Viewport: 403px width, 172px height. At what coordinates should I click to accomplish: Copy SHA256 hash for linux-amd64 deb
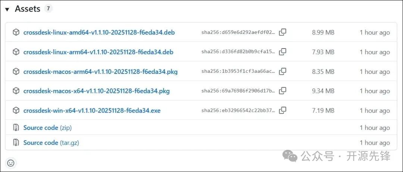click(283, 32)
